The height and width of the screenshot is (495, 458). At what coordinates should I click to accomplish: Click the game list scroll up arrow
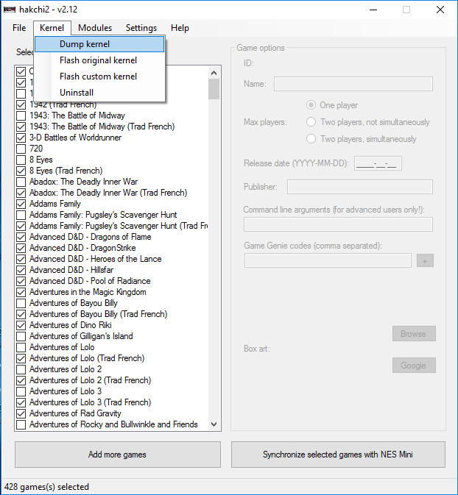214,74
